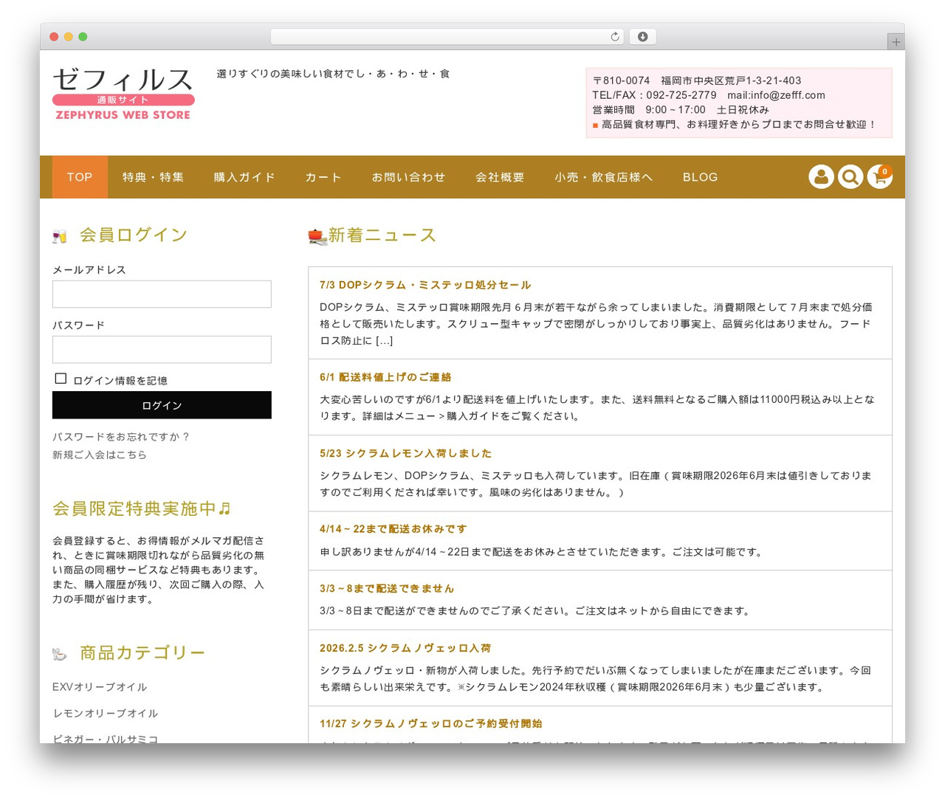Add a new browser tab
Viewport: 945px width, 800px height.
click(x=896, y=42)
